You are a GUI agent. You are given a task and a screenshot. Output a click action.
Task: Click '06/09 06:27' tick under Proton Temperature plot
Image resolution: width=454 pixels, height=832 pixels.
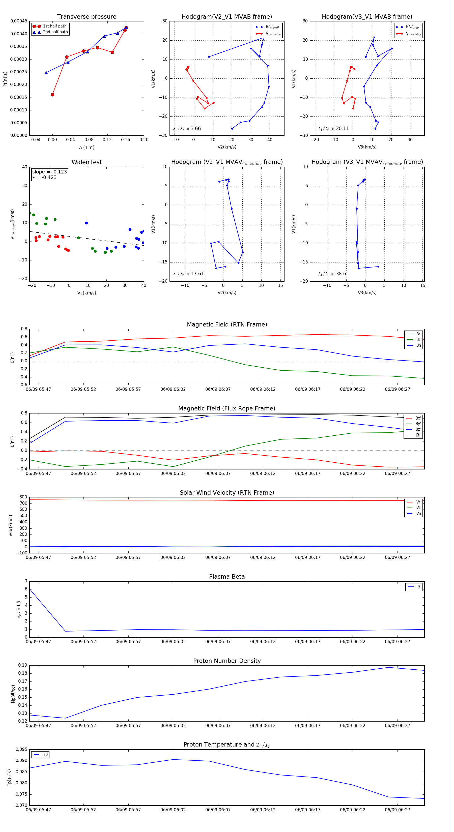coord(397,810)
